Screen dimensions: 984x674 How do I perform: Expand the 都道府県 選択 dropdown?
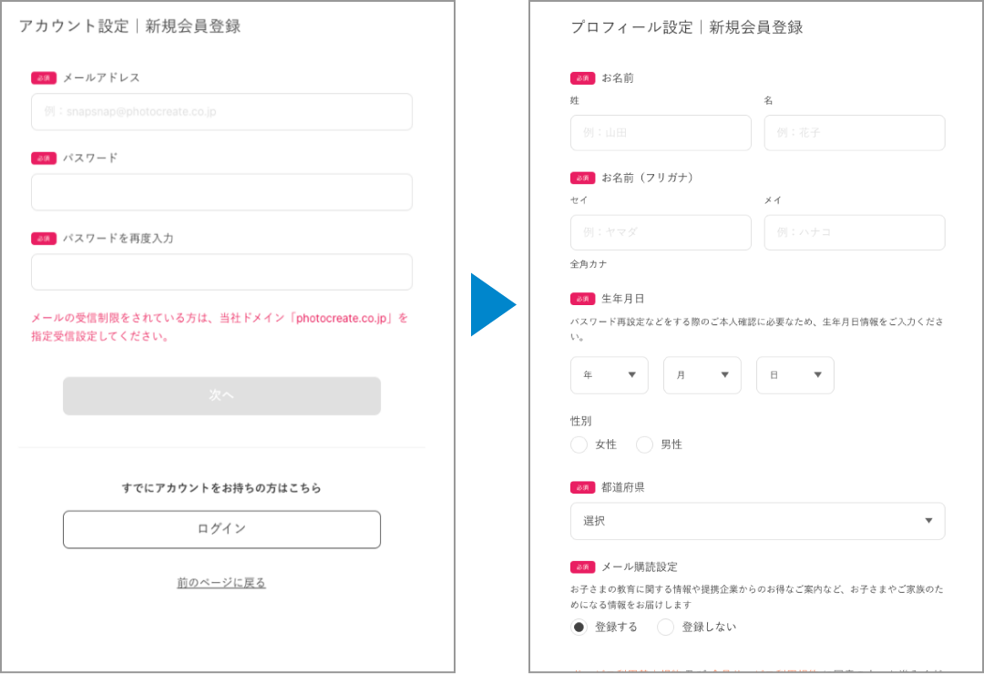click(x=757, y=521)
